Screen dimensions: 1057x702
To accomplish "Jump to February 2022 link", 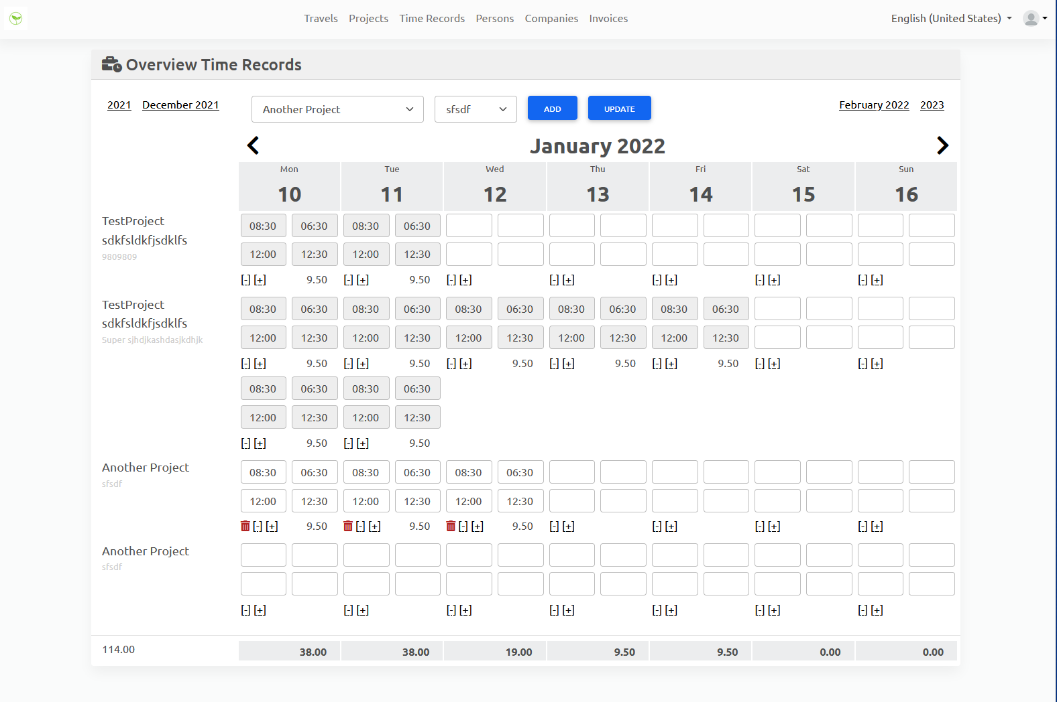I will 874,105.
